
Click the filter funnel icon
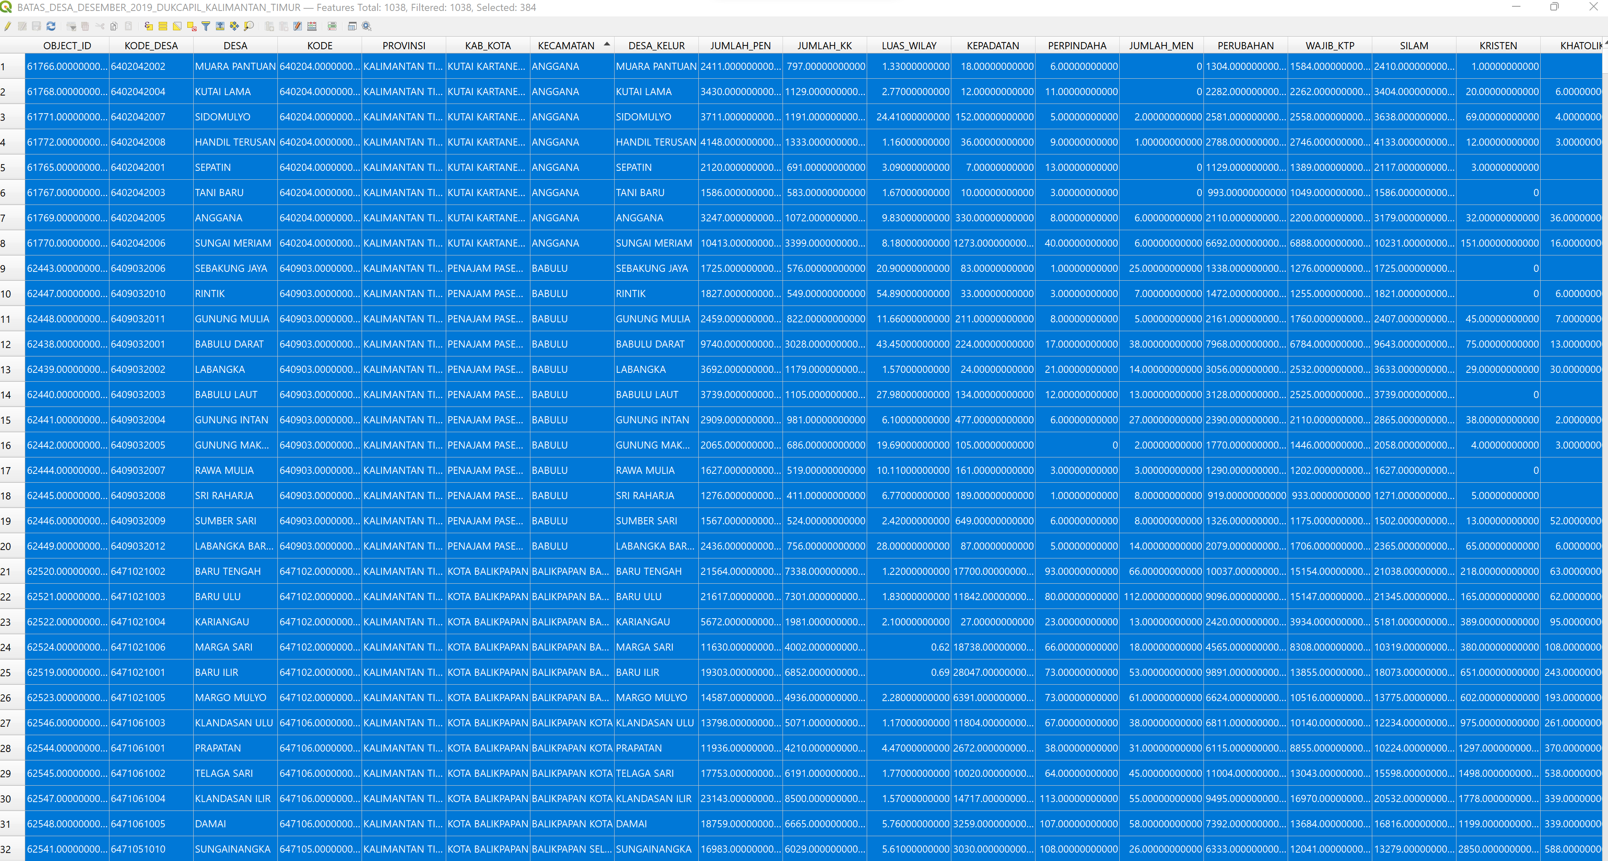click(x=206, y=26)
